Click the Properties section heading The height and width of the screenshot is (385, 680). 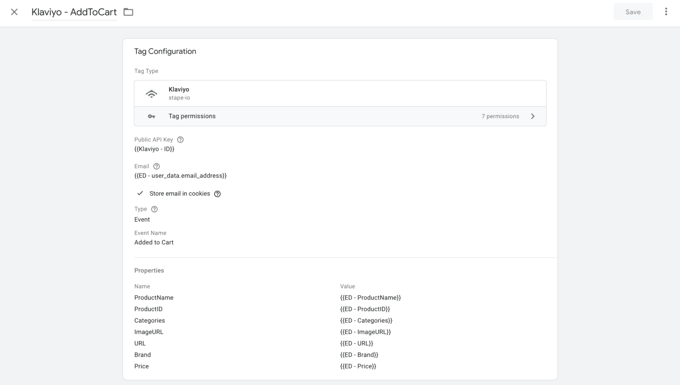click(149, 270)
